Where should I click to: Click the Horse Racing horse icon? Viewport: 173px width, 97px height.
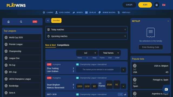pos(100,12)
